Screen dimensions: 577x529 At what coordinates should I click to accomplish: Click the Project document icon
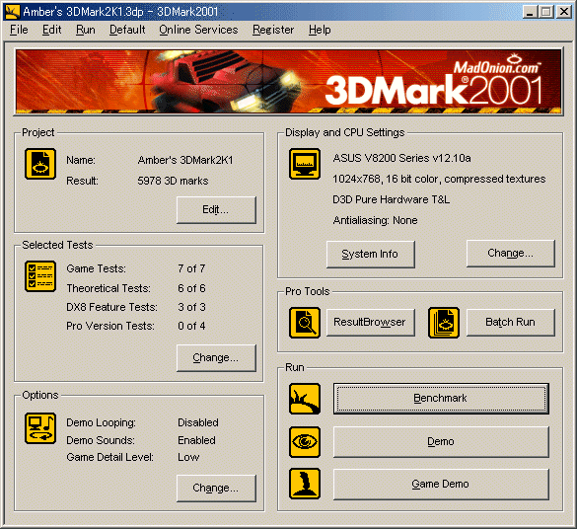click(x=40, y=164)
